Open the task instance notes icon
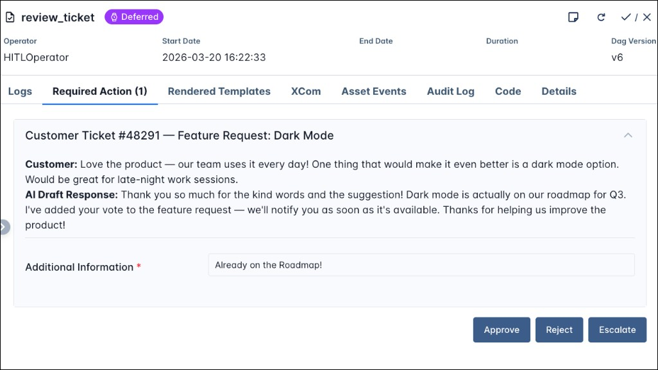The height and width of the screenshot is (370, 658). pos(573,17)
